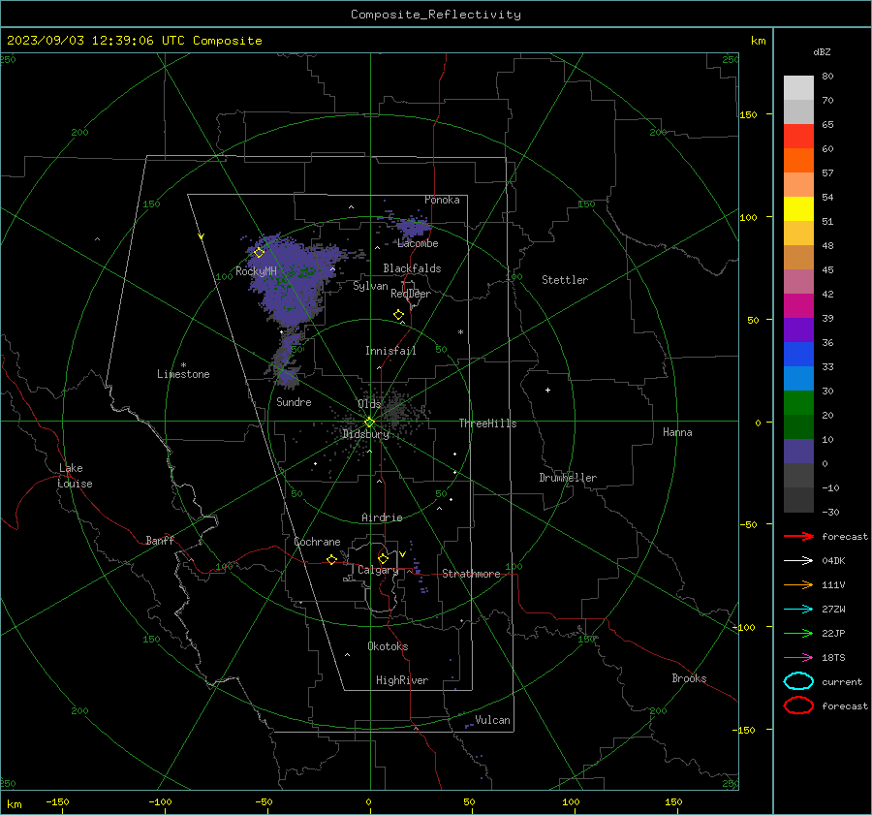This screenshot has height=815, width=872.
Task: Select the -10 dBZ dark gray swatch
Action: coord(798,500)
